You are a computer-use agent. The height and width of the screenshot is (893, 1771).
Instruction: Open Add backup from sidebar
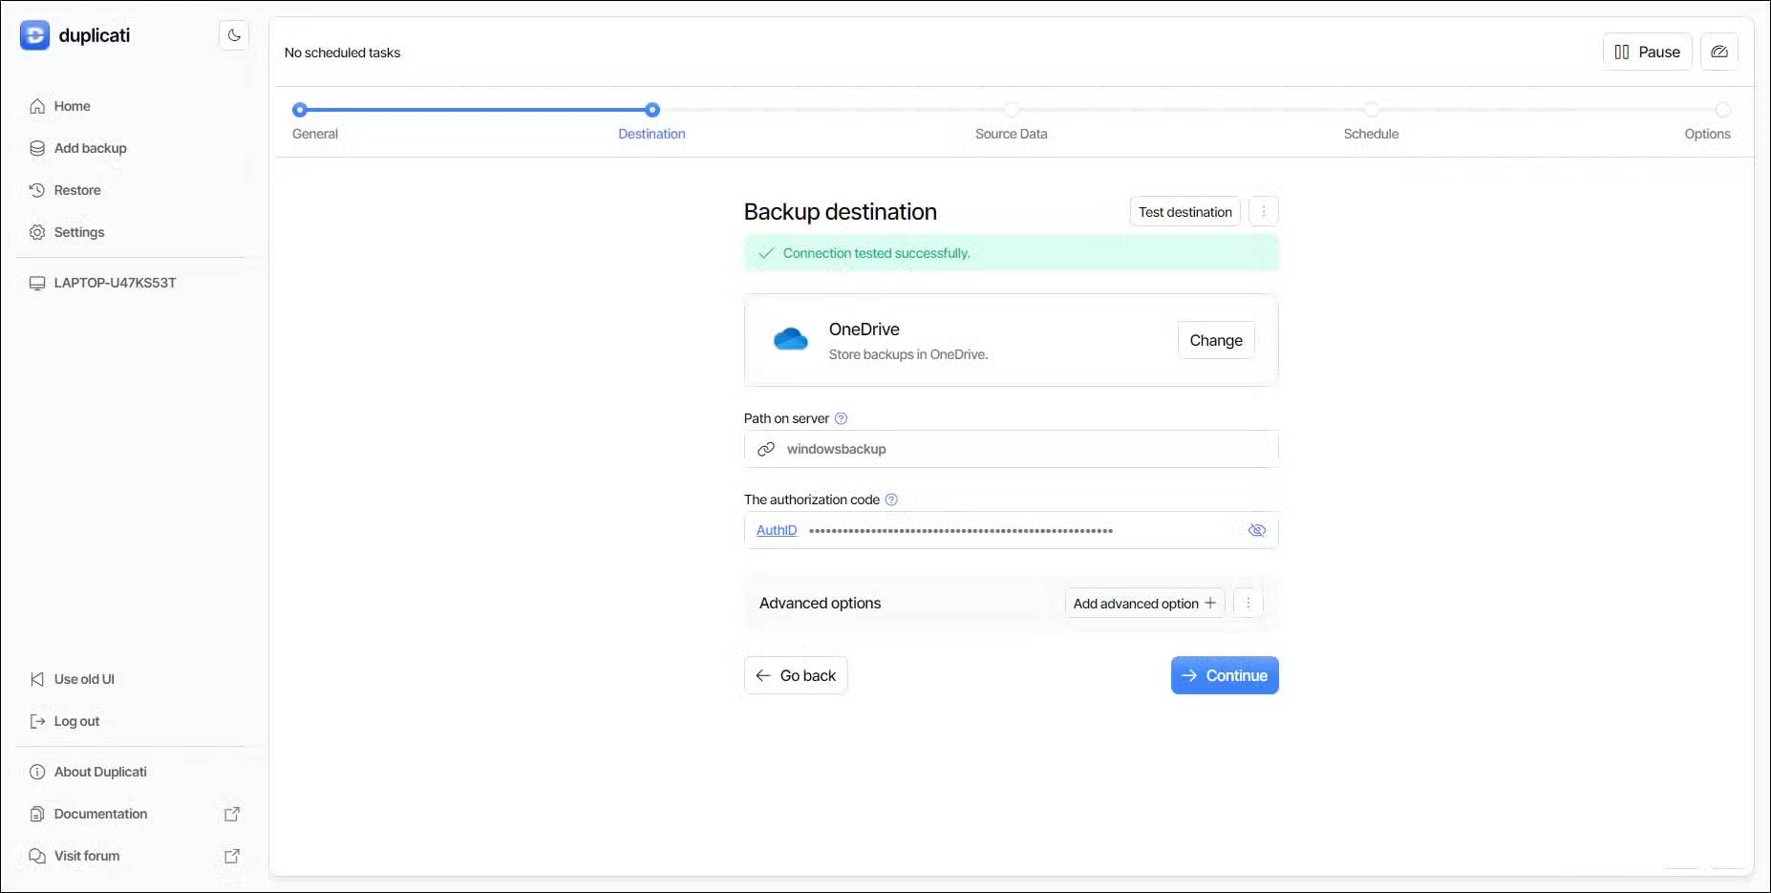pyautogui.click(x=90, y=148)
